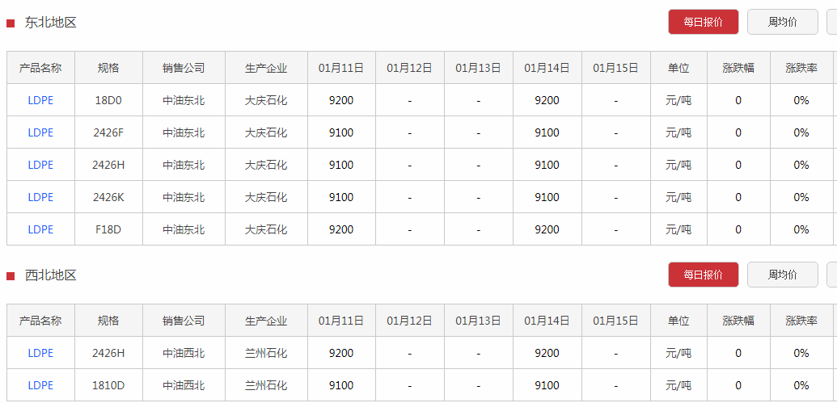The height and width of the screenshot is (403, 837).
Task: Click 中油西北 cell in the 1810D row
Action: point(184,385)
